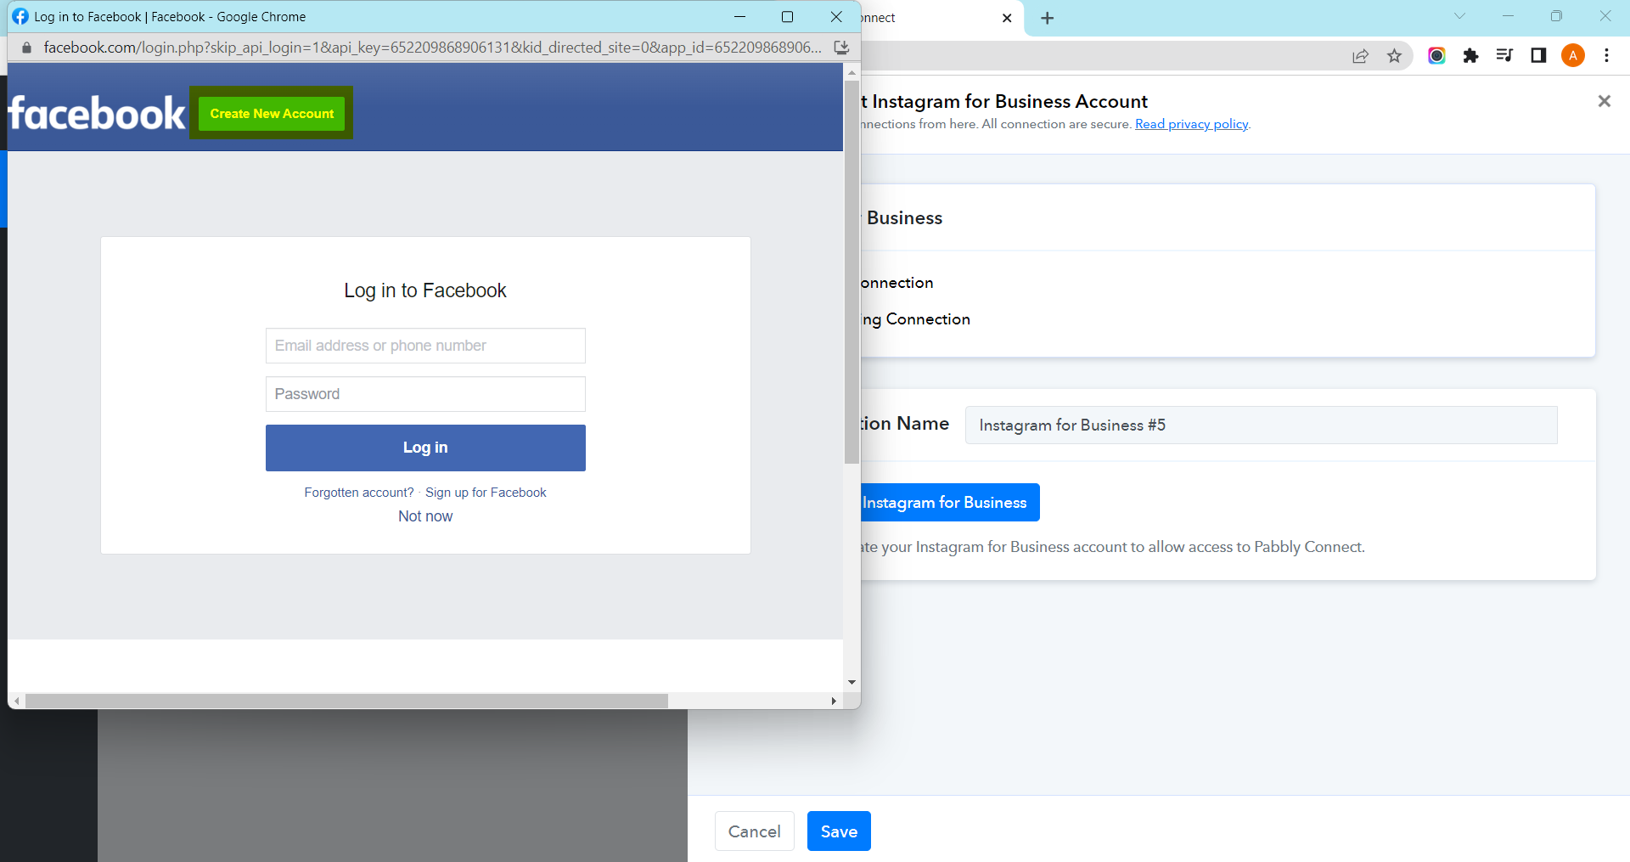
Task: Click the Not now link
Action: tap(425, 516)
